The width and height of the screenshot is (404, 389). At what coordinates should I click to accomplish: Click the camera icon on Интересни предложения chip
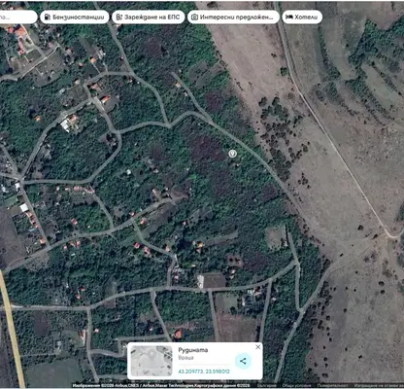(x=194, y=17)
